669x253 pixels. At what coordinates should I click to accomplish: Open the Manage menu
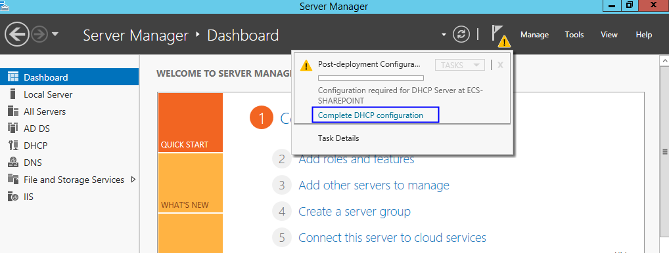point(534,35)
